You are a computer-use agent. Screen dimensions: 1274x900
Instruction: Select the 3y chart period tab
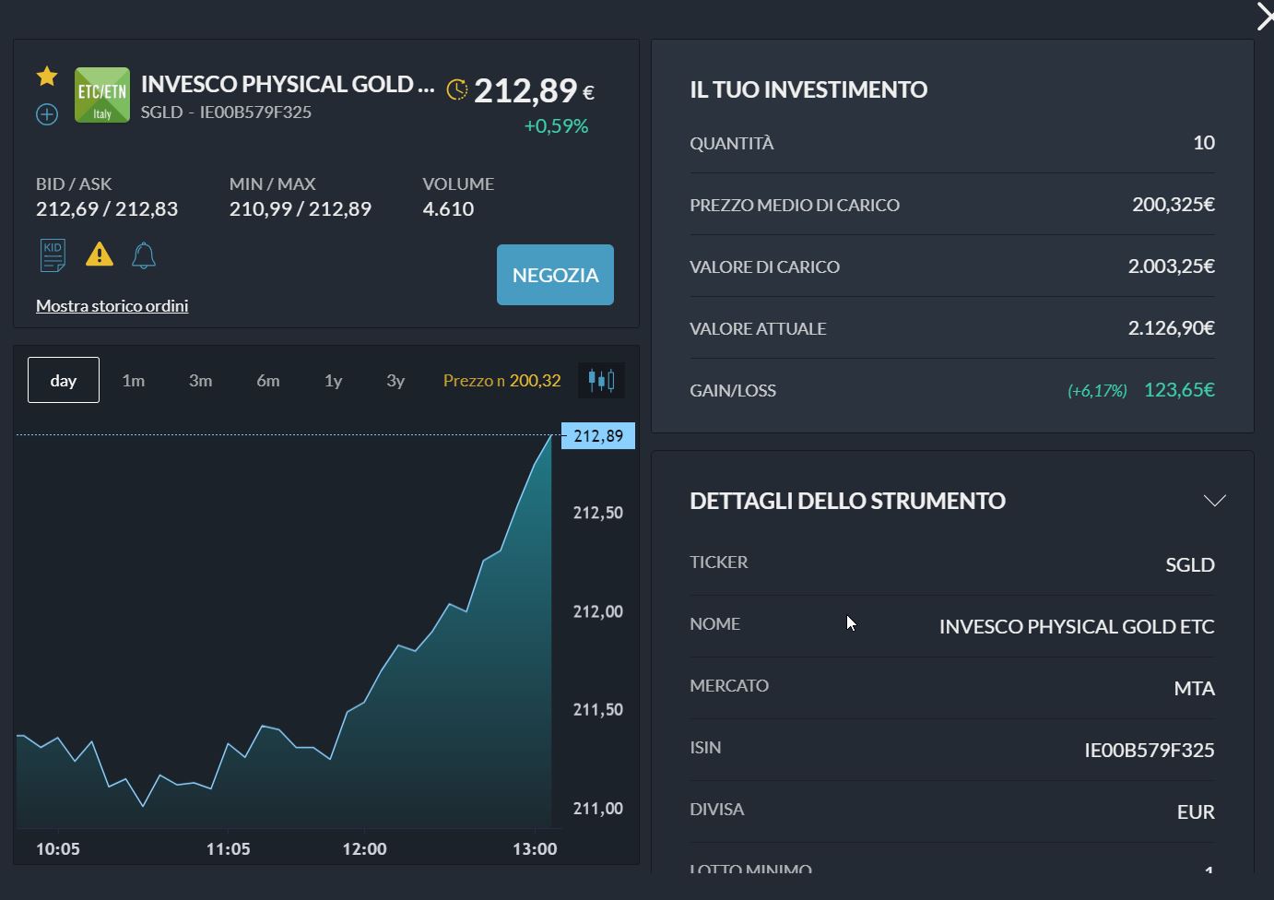click(x=395, y=380)
